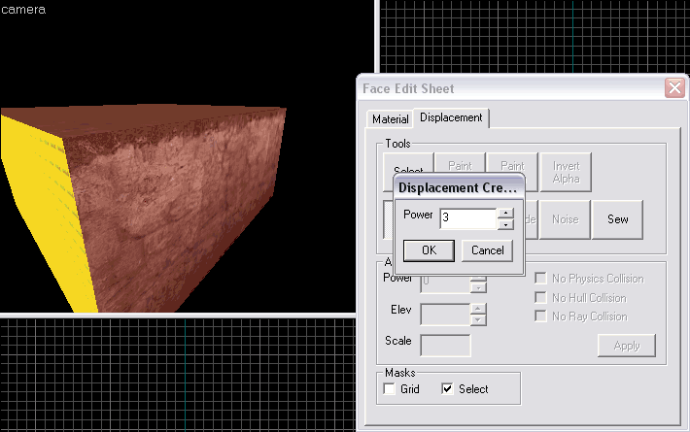The width and height of the screenshot is (690, 432).
Task: Click the Scale input field
Action: click(x=445, y=345)
